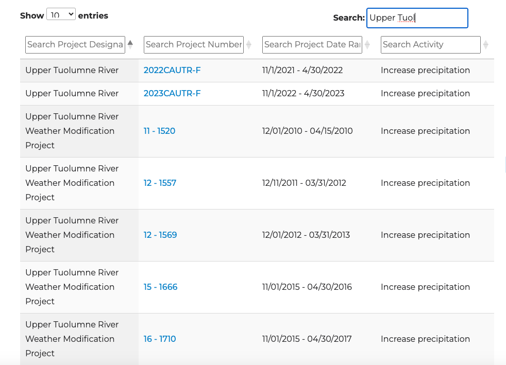Click Increase precipitation in 2022CAUTR-F row
Image resolution: width=506 pixels, height=365 pixels.
click(425, 71)
